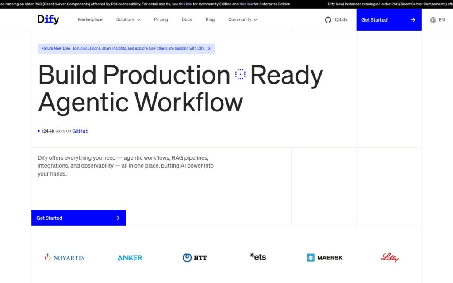The height and width of the screenshot is (283, 453).
Task: Click the Anker logo
Action: point(130,258)
